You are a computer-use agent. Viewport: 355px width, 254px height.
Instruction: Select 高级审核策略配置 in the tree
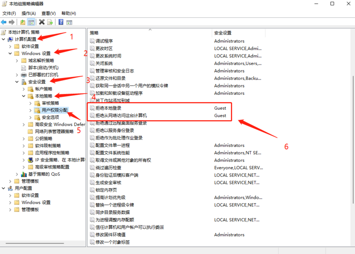(x=52, y=167)
